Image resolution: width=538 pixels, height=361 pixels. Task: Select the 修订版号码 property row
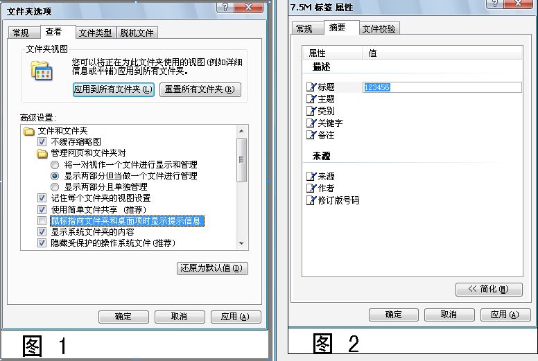413,200
